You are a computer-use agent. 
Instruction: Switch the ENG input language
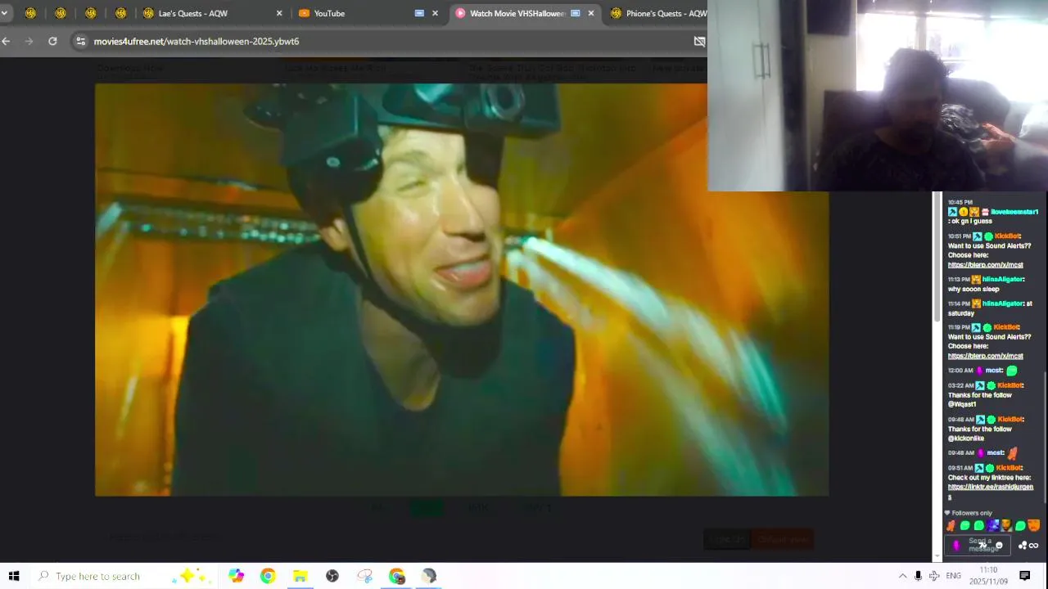pyautogui.click(x=953, y=576)
